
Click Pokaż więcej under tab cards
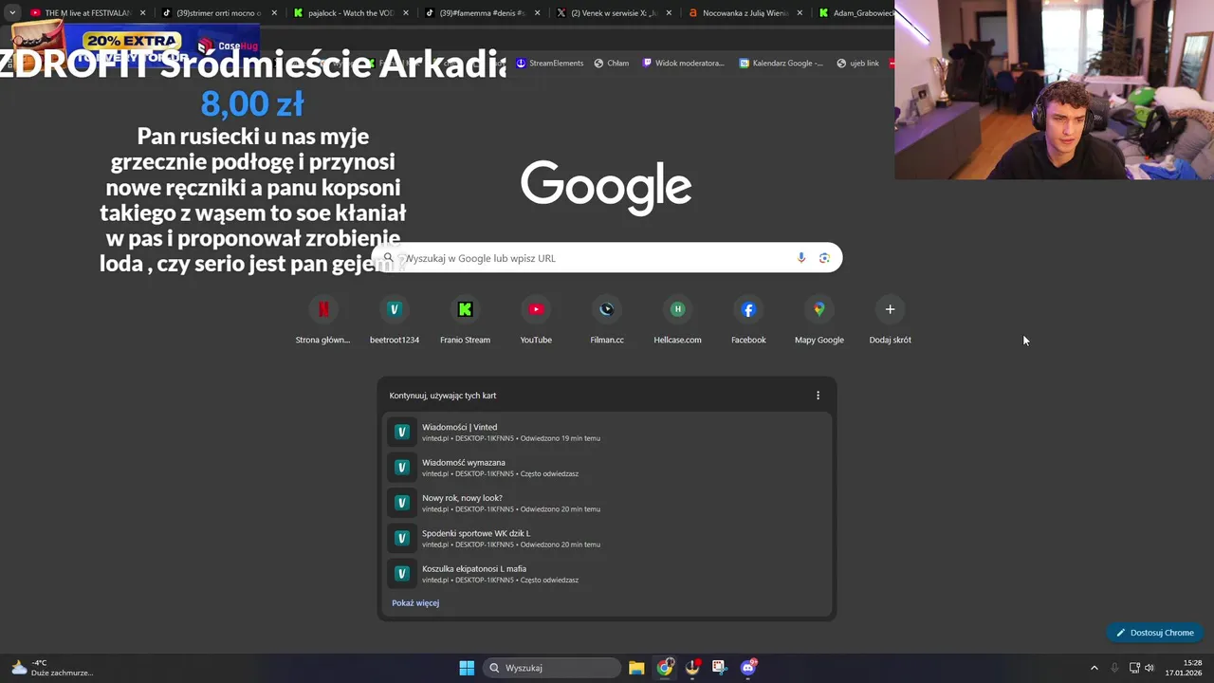(415, 603)
